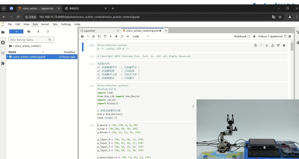Open the Extension Manager puzzle icon
This screenshot has width=299, height=159.
click(3, 63)
